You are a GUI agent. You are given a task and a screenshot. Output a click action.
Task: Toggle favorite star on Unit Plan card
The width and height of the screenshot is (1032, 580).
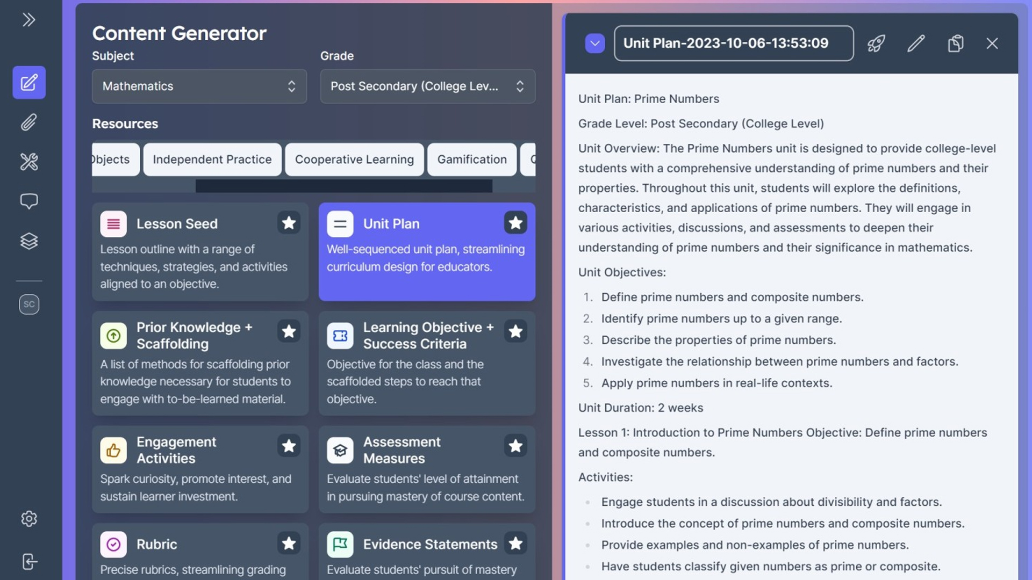point(515,223)
